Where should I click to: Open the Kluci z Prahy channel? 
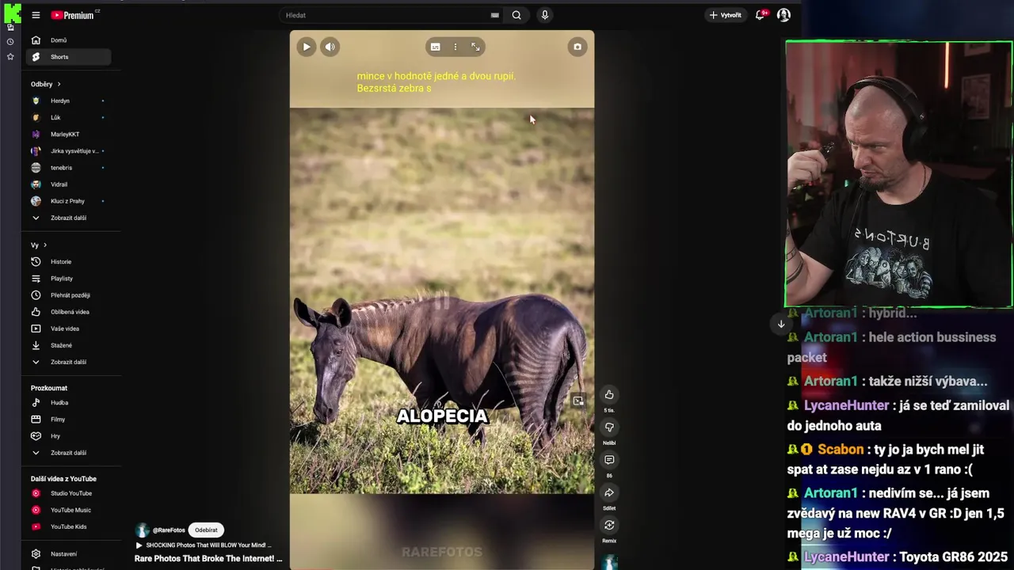(68, 201)
